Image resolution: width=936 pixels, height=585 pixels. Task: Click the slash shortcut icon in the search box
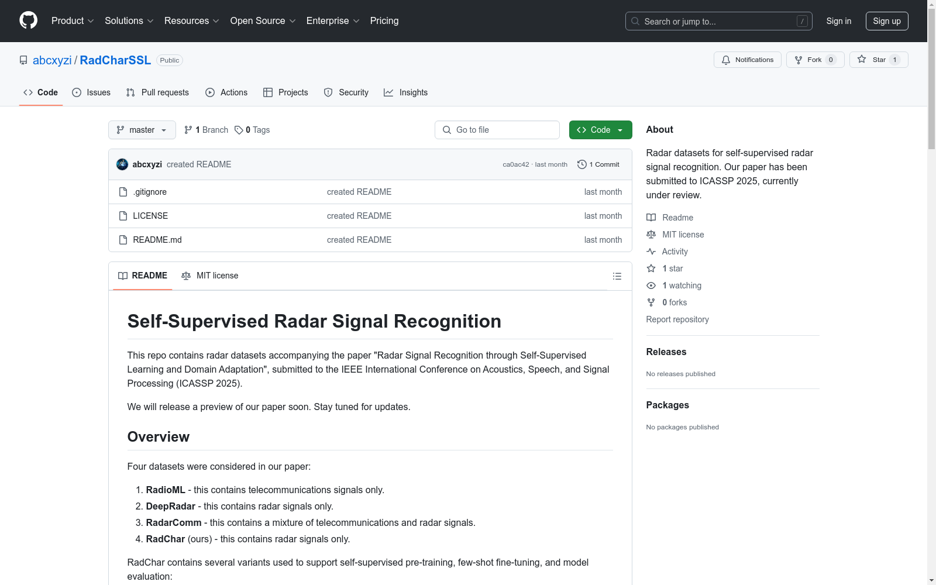click(802, 21)
